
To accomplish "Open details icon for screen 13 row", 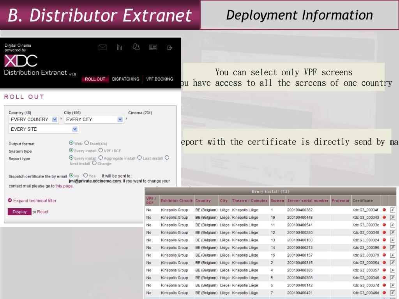I will (x=393, y=240).
